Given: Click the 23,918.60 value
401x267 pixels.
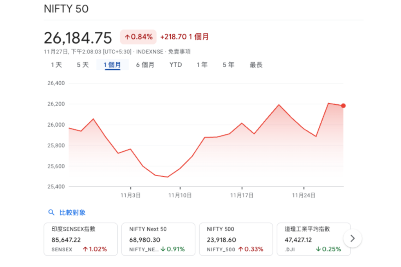Looking at the screenshot, I should pos(222,240).
